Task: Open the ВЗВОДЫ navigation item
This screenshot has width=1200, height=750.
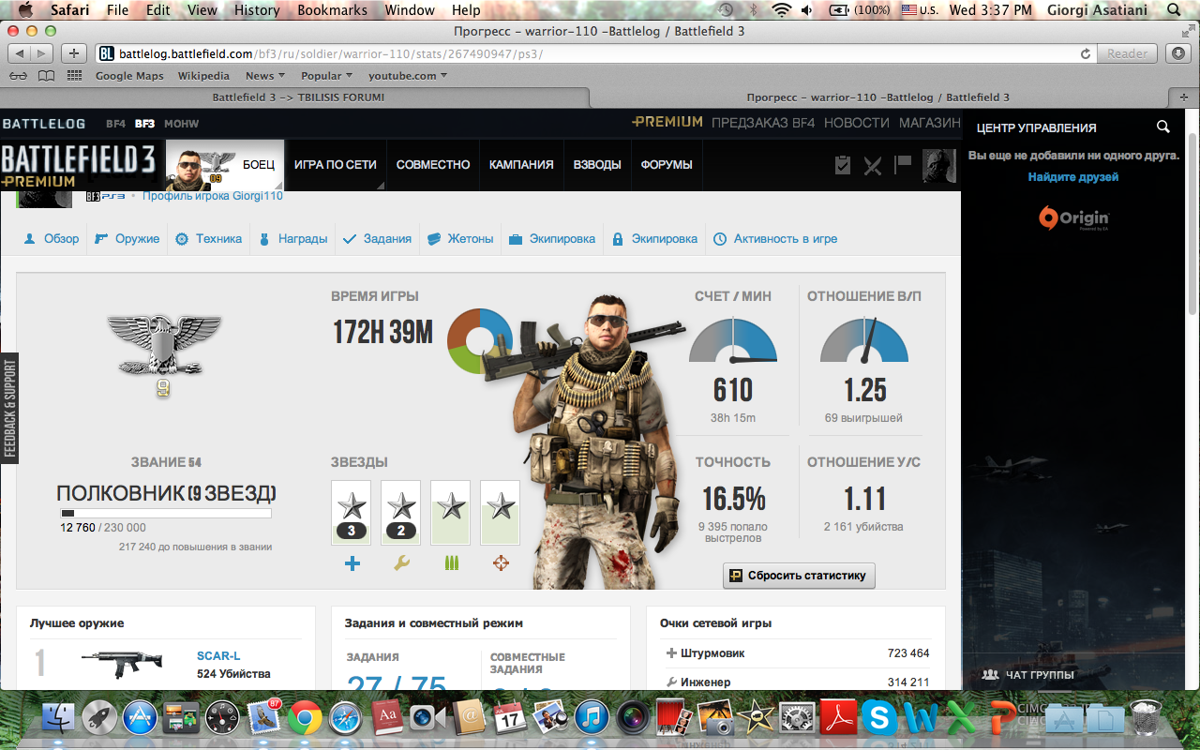Action: click(x=597, y=165)
